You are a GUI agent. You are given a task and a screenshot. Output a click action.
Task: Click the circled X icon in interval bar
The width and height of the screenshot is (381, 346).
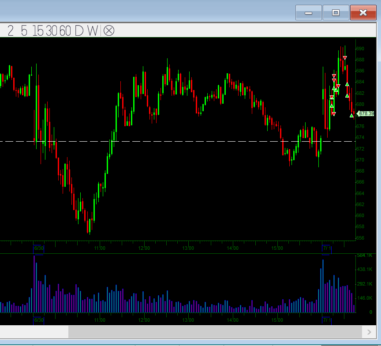point(109,31)
